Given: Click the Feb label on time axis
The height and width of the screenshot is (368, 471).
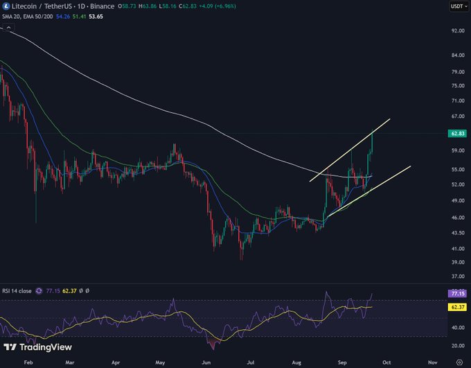Looking at the screenshot, I should coord(28,362).
